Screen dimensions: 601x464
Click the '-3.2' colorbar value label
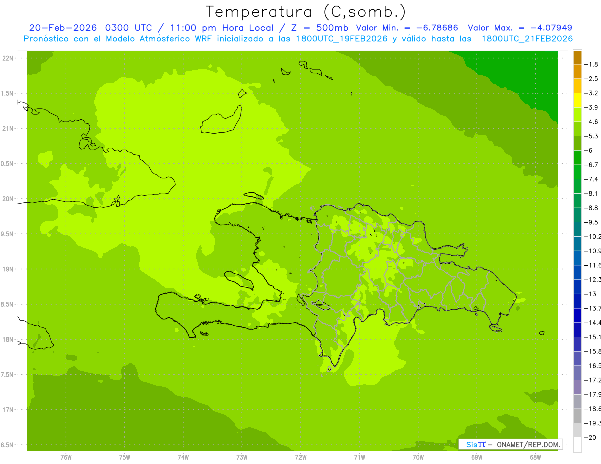tap(591, 93)
